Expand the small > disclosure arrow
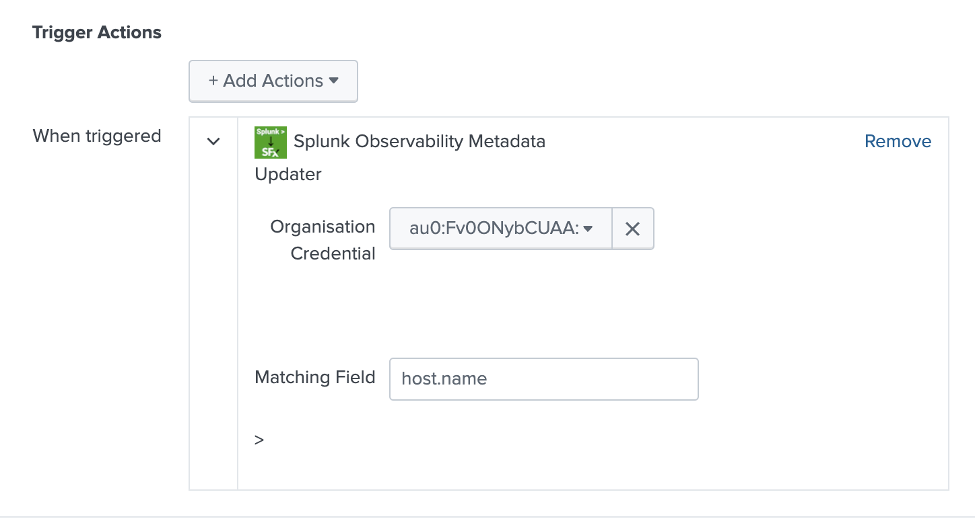This screenshot has width=975, height=523. pyautogui.click(x=259, y=440)
